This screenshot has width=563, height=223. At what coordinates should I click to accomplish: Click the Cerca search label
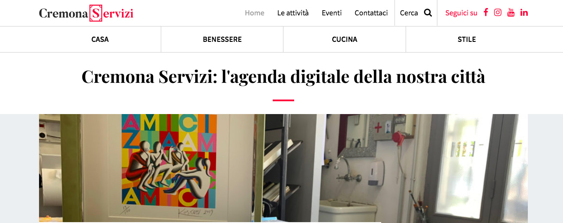(409, 13)
